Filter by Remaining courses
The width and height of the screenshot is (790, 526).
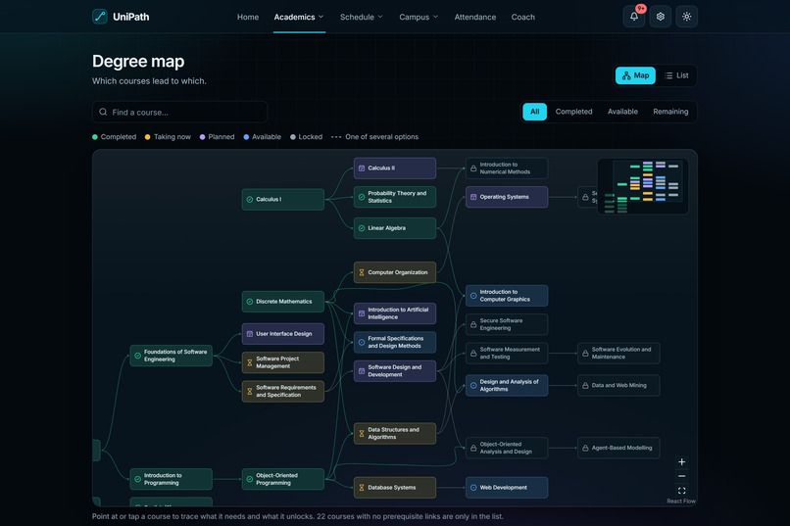(x=670, y=112)
